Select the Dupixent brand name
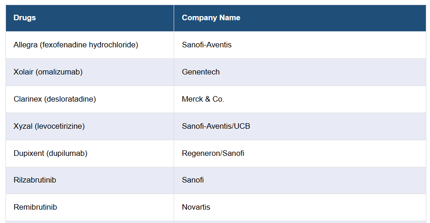The width and height of the screenshot is (430, 223). tap(28, 154)
